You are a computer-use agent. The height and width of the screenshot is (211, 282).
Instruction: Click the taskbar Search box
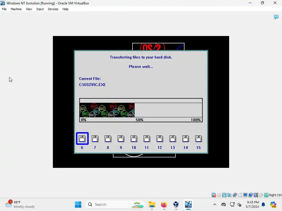(115, 204)
